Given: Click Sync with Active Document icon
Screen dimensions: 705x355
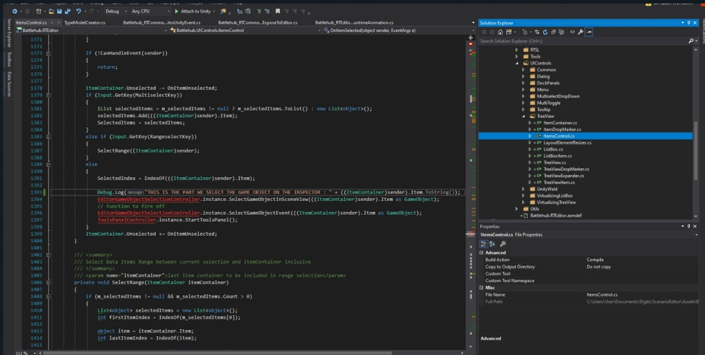Looking at the screenshot, I should click(x=537, y=32).
